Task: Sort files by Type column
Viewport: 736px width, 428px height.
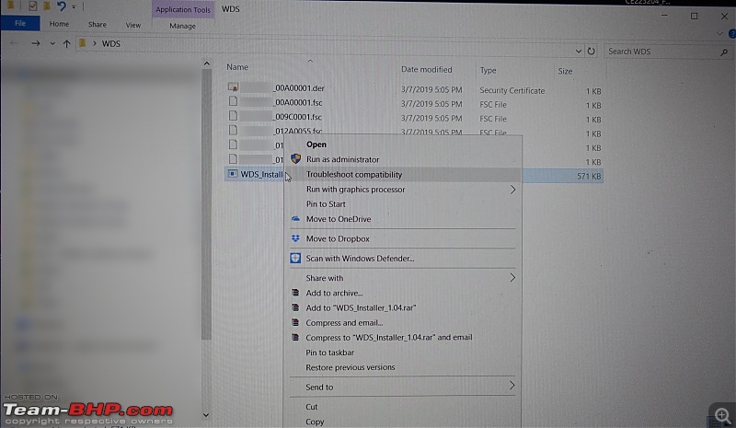Action: click(489, 71)
